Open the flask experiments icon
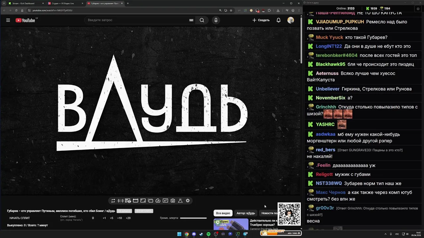 tap(180, 201)
